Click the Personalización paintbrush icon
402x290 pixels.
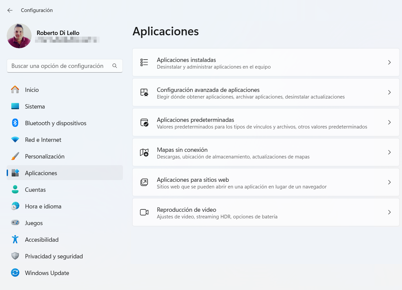[x=15, y=156]
